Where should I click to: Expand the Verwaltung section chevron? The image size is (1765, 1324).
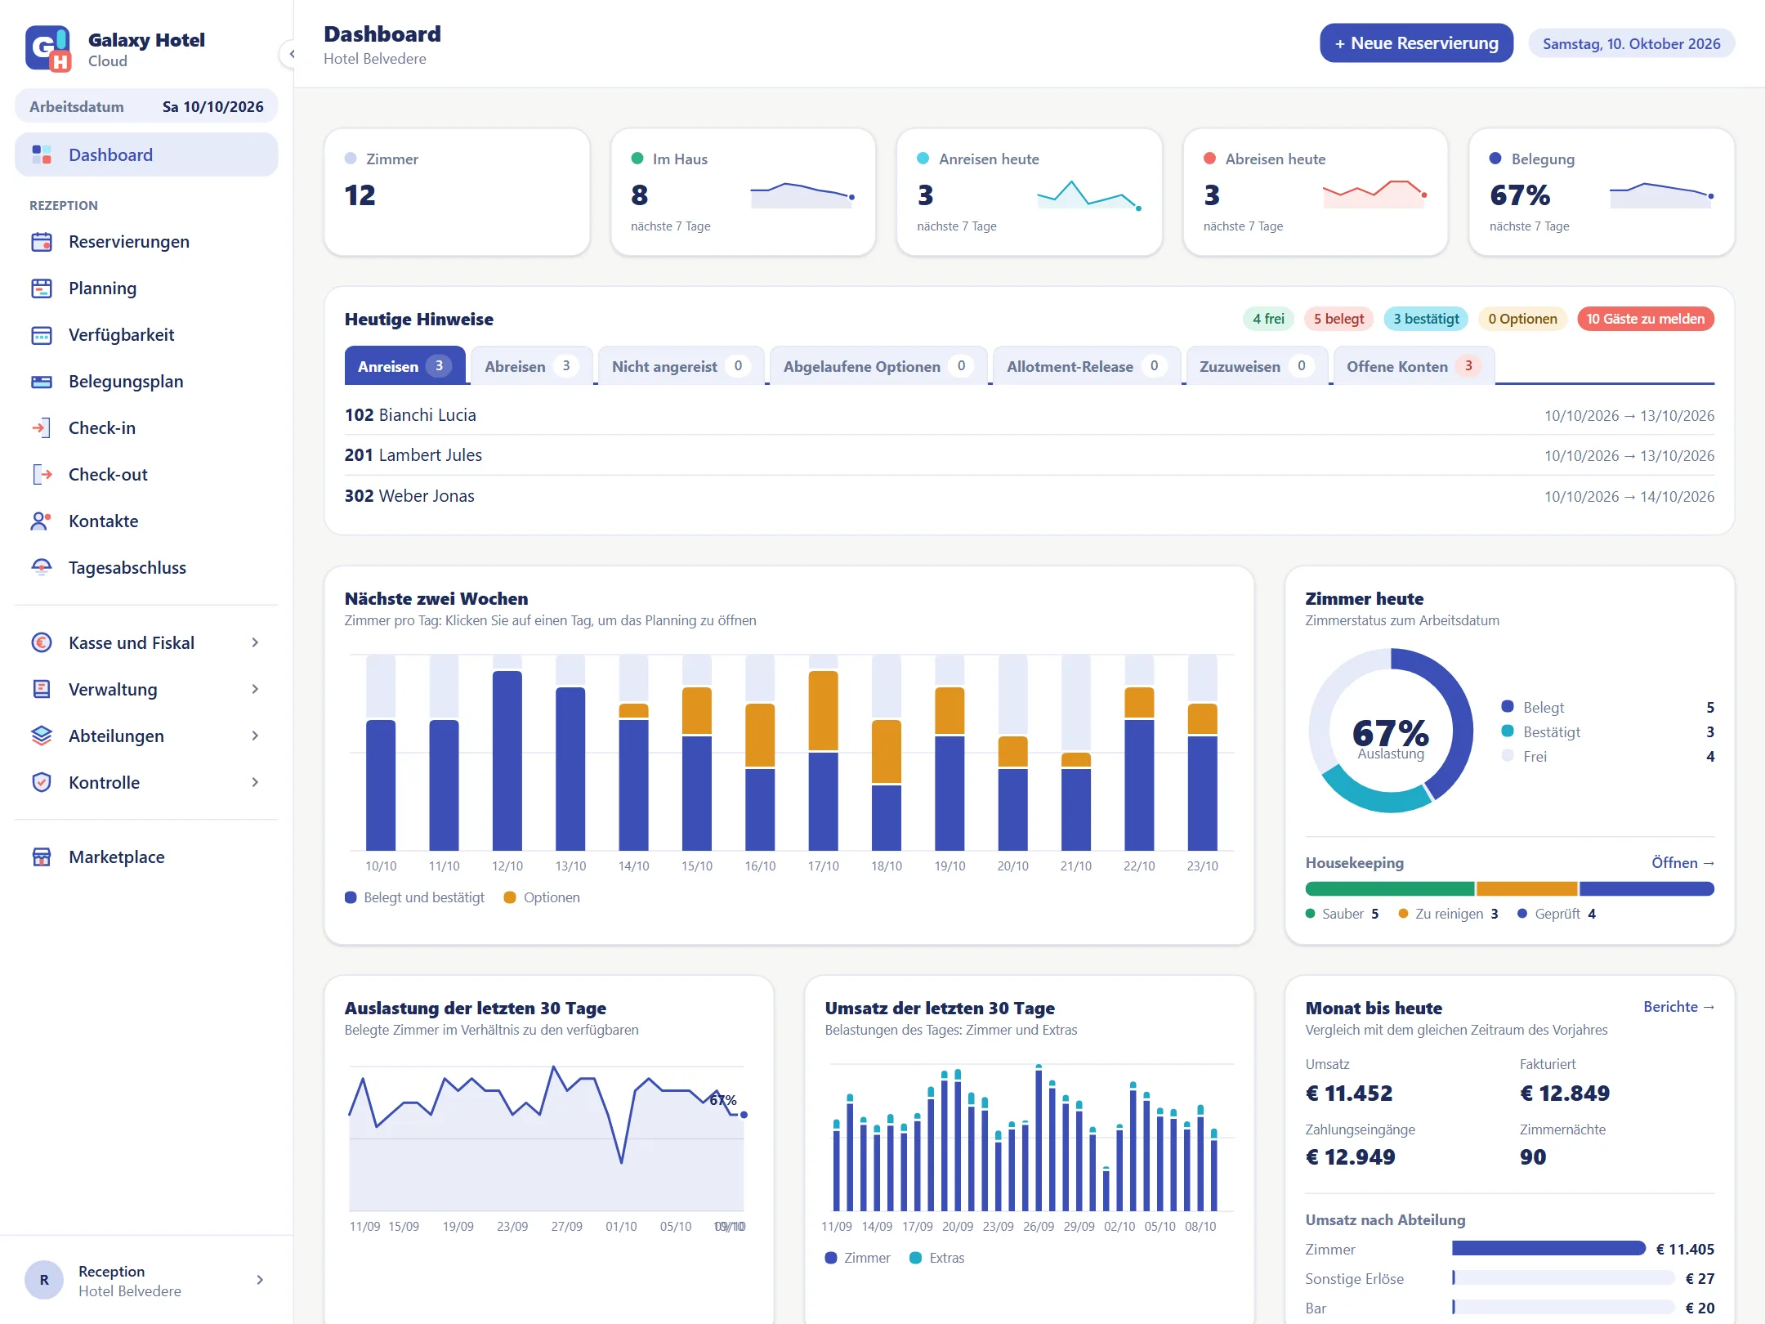click(255, 690)
